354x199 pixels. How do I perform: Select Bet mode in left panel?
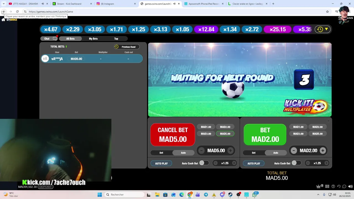(161, 153)
